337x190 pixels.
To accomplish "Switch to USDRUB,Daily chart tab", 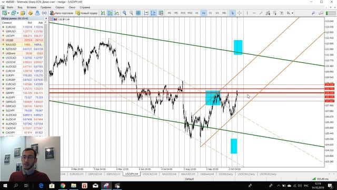I will (x=268, y=174).
